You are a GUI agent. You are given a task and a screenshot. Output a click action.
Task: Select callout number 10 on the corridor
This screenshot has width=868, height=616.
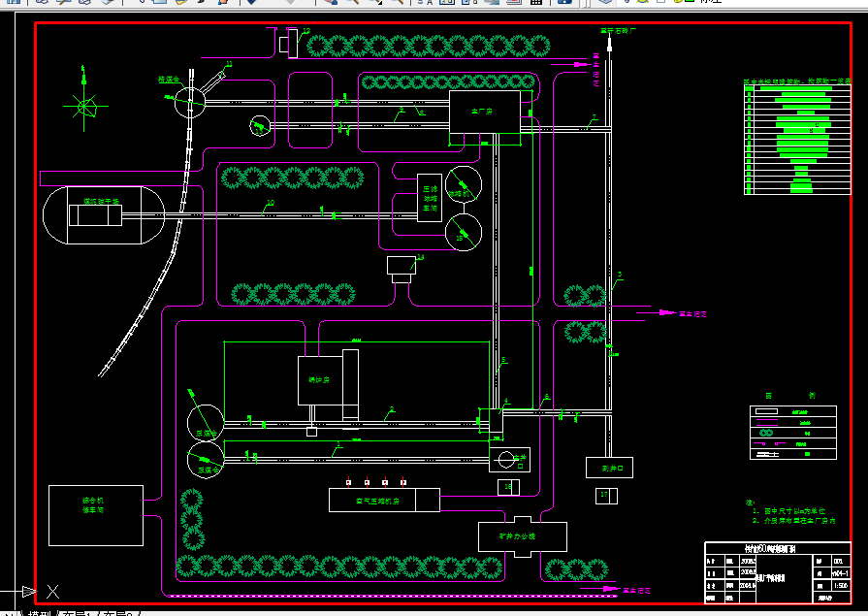[x=271, y=202]
